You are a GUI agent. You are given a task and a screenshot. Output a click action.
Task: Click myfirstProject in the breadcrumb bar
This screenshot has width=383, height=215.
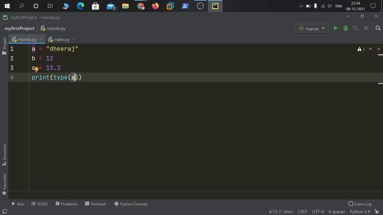pos(20,29)
